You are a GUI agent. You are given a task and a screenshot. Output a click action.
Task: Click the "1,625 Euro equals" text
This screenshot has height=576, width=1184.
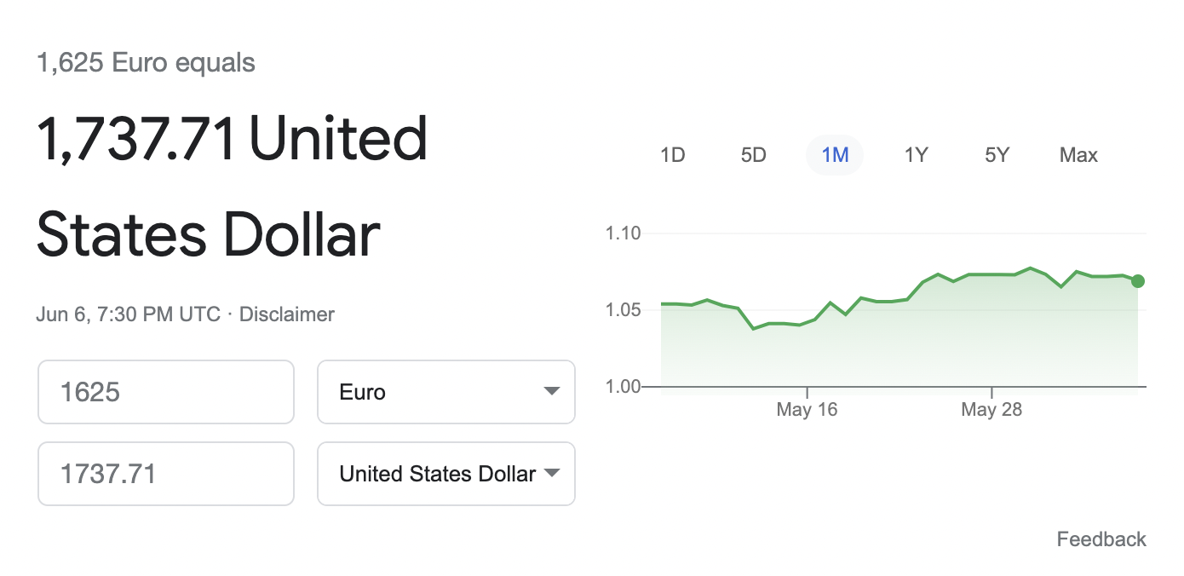(146, 63)
